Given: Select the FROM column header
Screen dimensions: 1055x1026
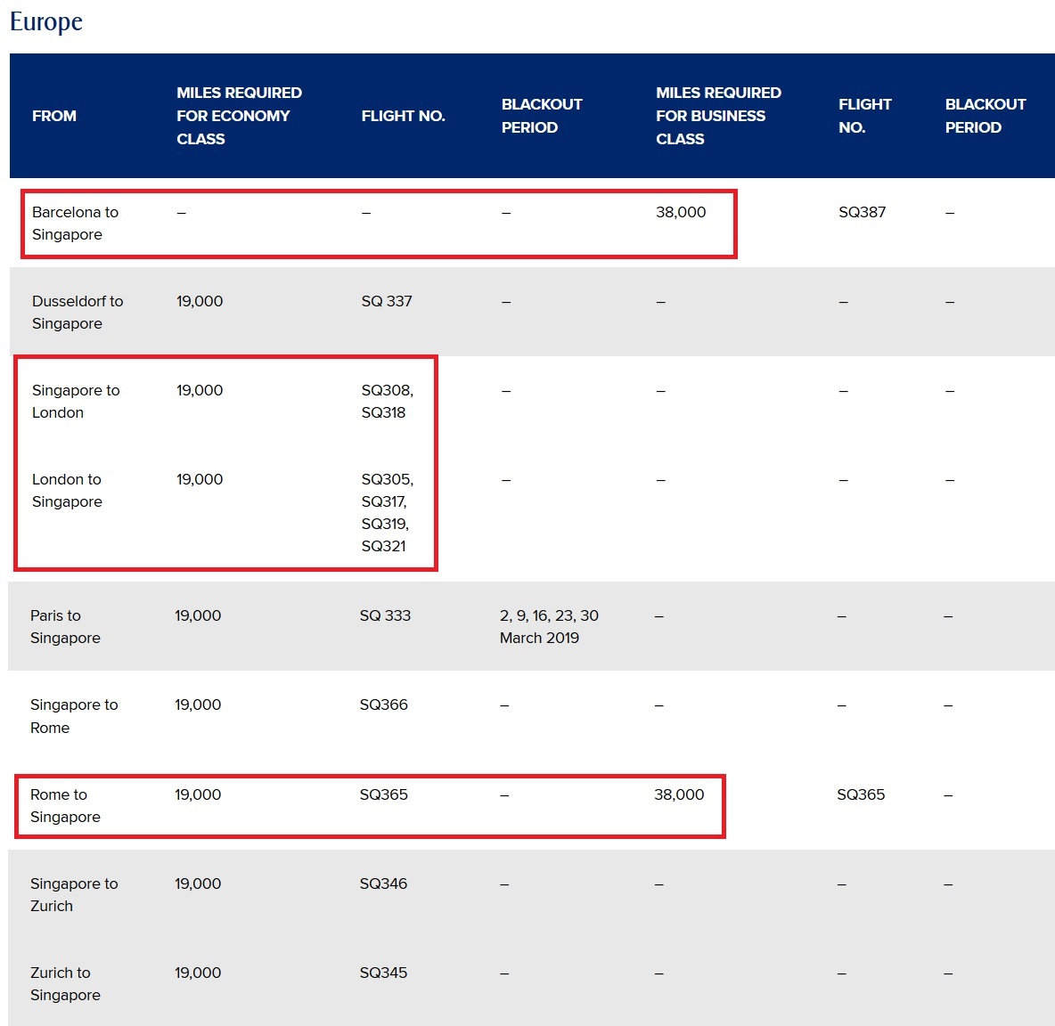Looking at the screenshot, I should [54, 116].
